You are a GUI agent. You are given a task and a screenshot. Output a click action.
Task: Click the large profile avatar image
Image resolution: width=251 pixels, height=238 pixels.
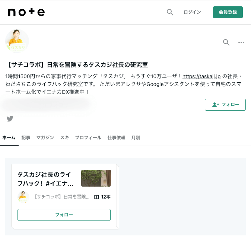[17, 41]
